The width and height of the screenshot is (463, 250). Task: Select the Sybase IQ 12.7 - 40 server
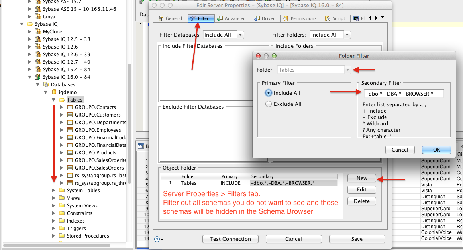(x=67, y=62)
